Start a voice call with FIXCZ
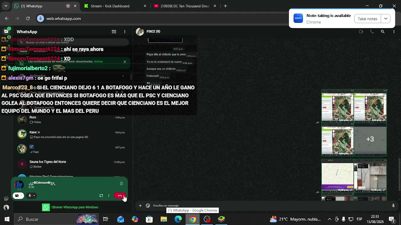This screenshot has width=401, height=225. click(372, 32)
